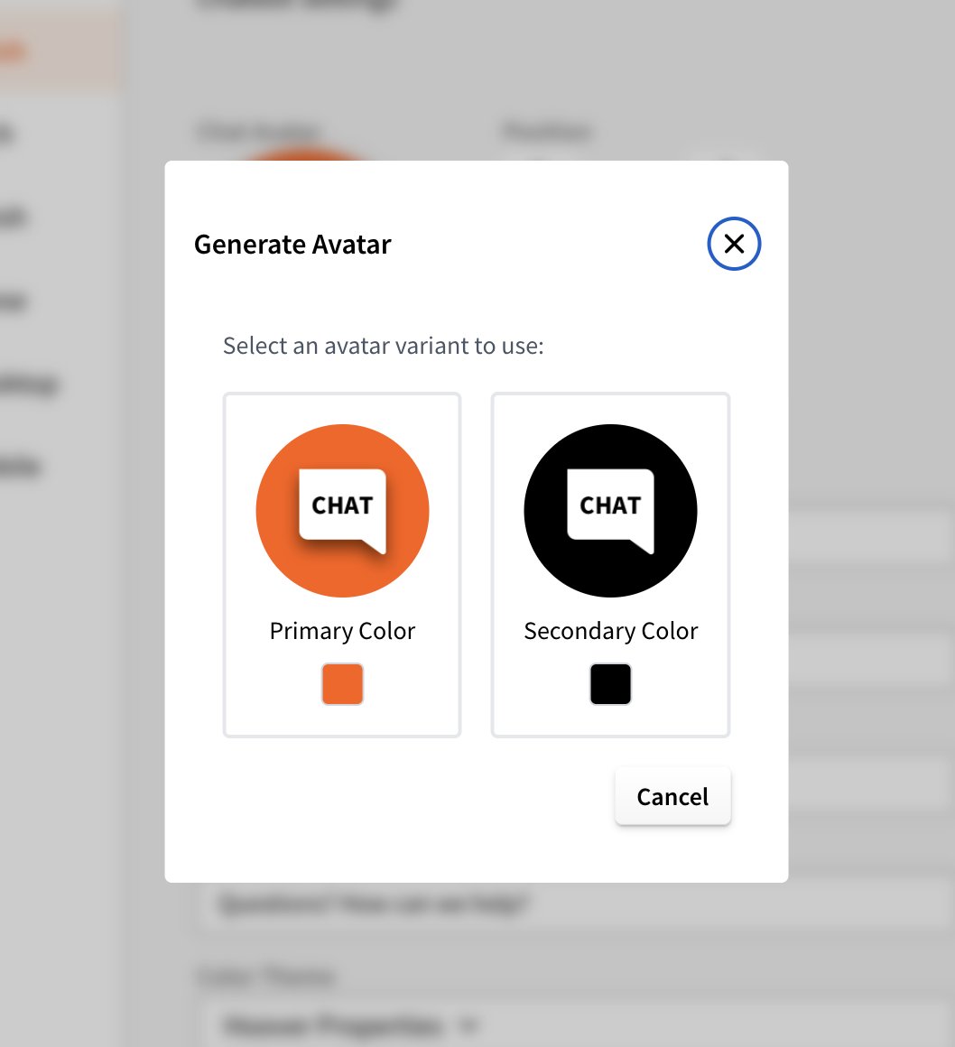The height and width of the screenshot is (1047, 955).
Task: Click the orange color swatch under Primary Color
Action: pos(342,683)
